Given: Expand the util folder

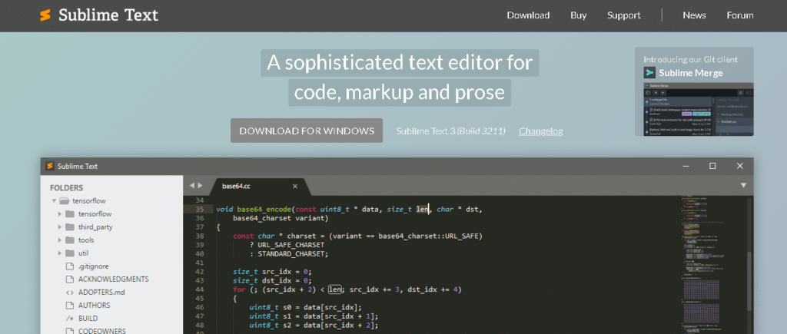Looking at the screenshot, I should (60, 253).
